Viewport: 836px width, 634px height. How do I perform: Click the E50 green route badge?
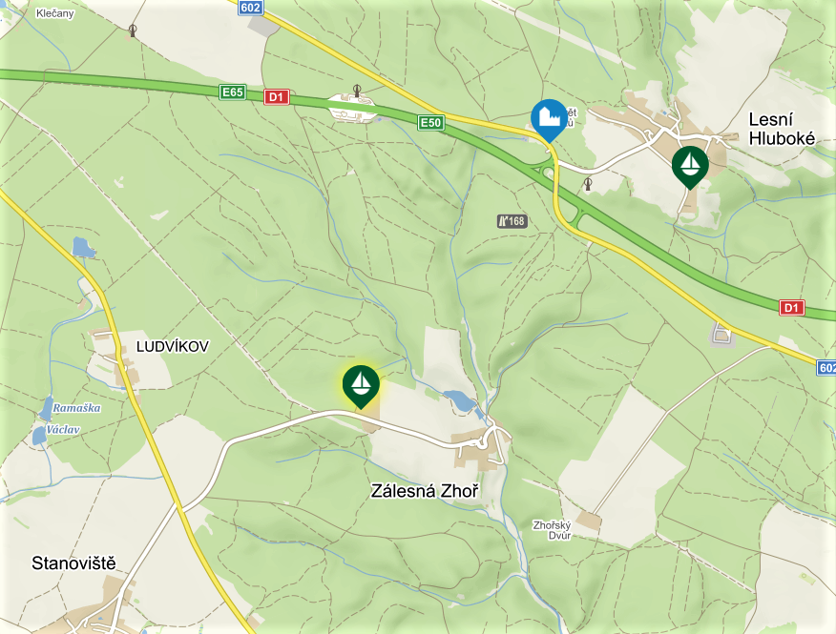[430, 123]
